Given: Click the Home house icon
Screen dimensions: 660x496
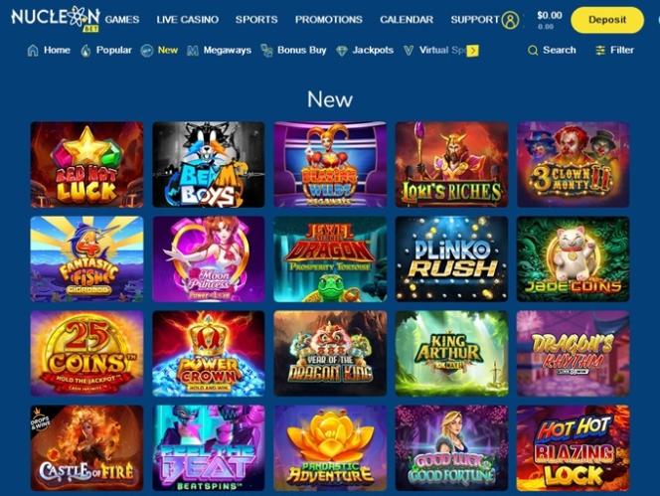Looking at the screenshot, I should coord(33,51).
